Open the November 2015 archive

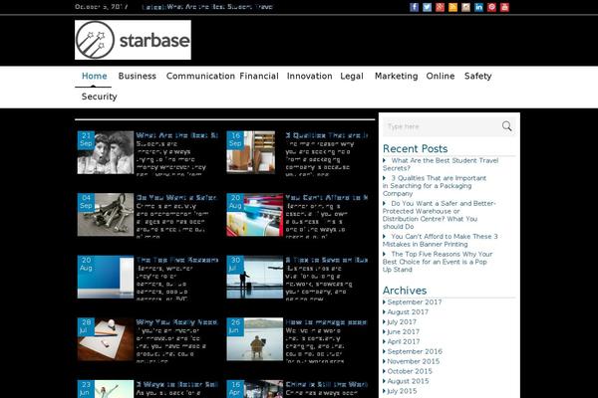tap(414, 361)
